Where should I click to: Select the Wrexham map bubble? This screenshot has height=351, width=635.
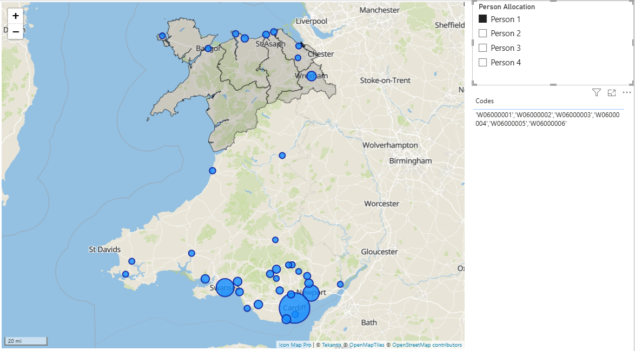[311, 76]
